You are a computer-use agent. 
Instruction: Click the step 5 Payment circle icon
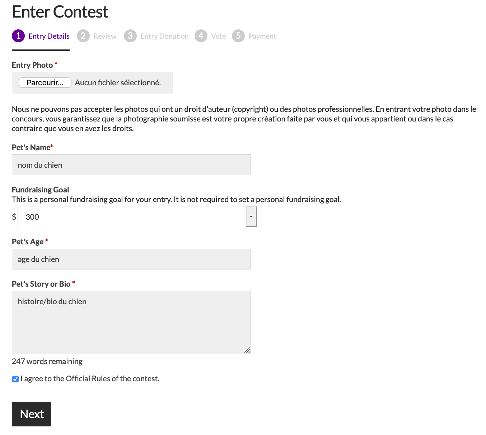point(238,36)
